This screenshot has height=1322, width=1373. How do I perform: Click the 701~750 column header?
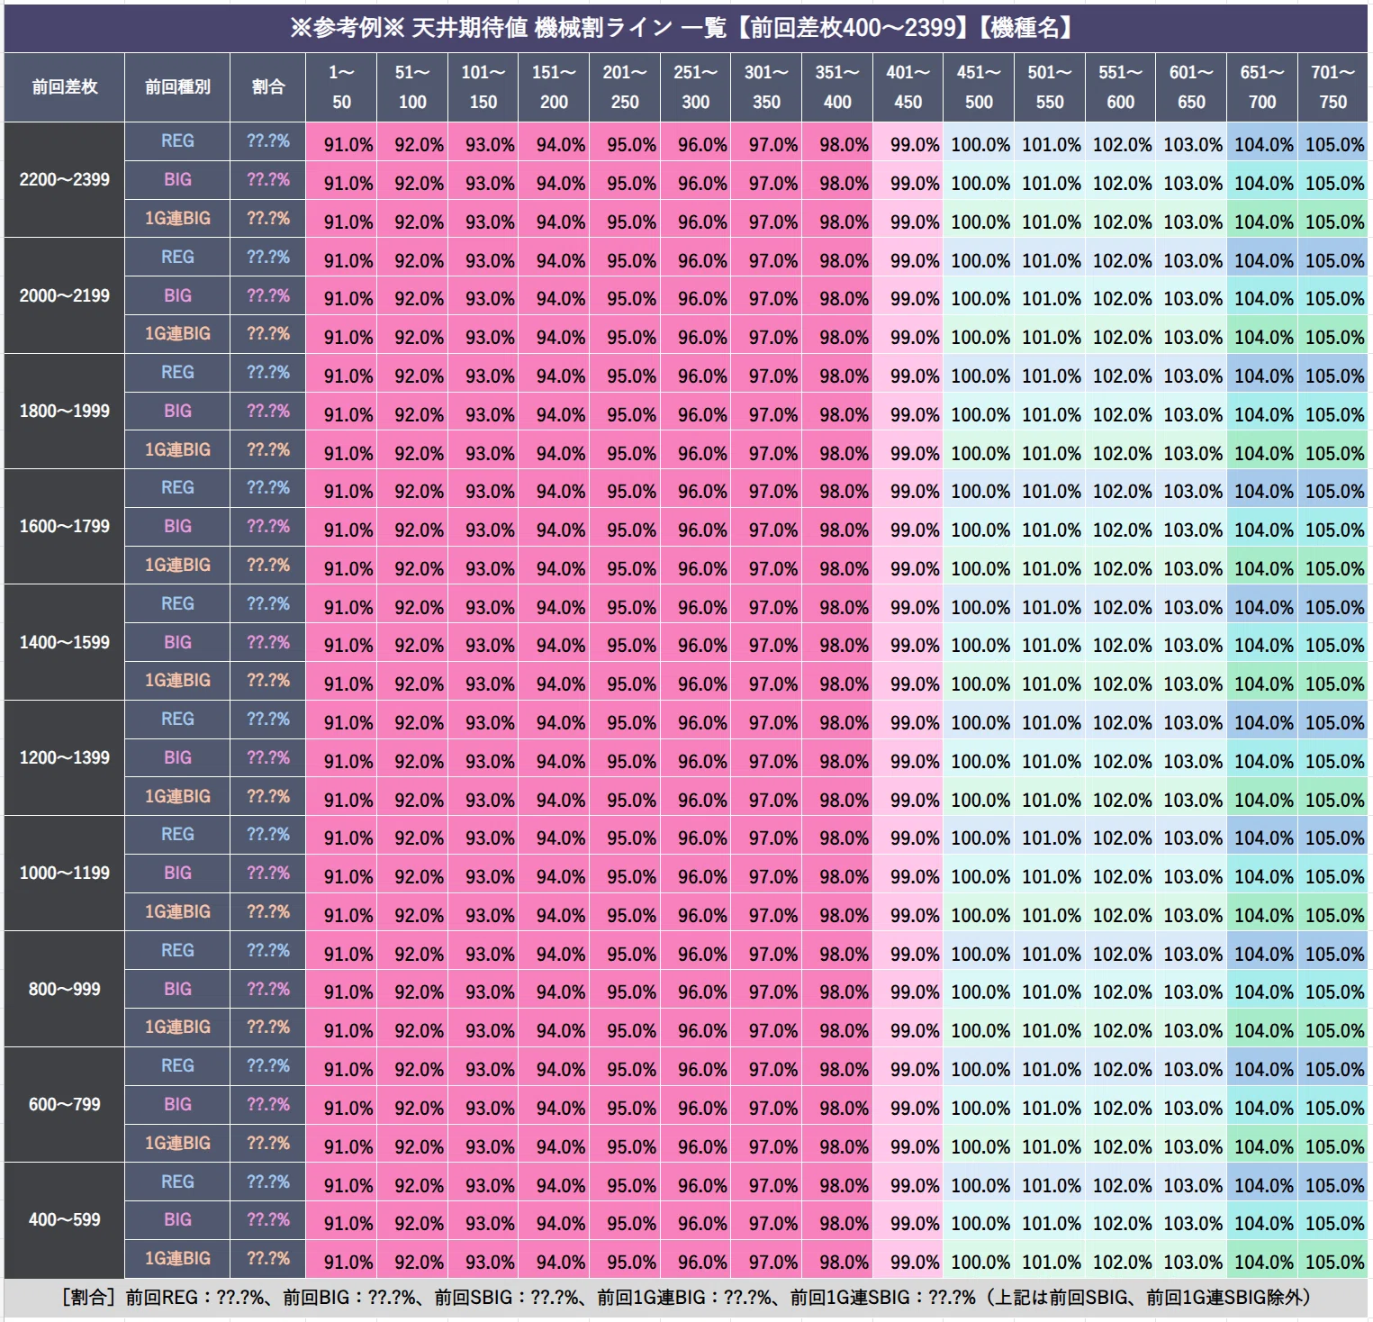tap(1332, 87)
